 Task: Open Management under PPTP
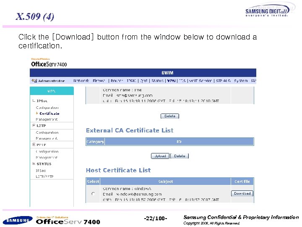coord(47,157)
